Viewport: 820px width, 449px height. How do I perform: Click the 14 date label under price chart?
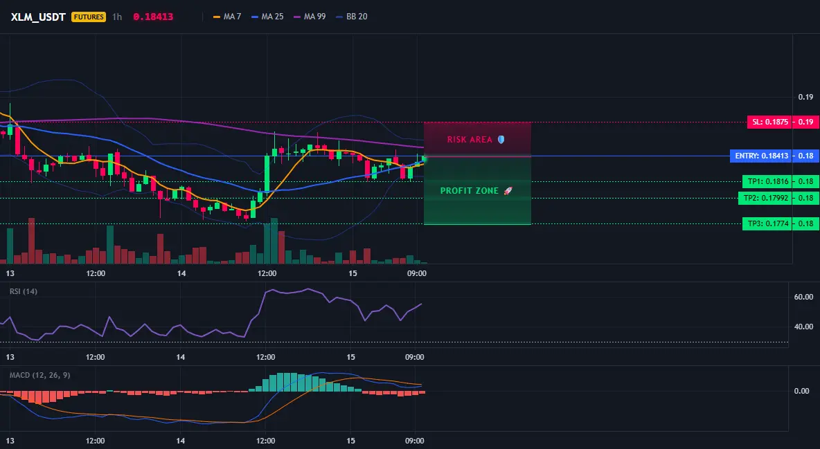(181, 273)
